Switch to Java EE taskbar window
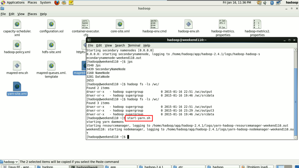 click(18, 167)
